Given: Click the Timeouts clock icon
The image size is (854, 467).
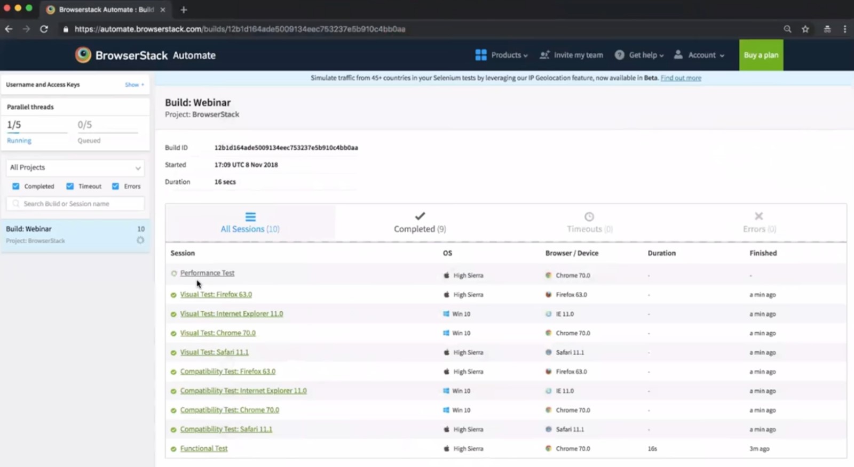Looking at the screenshot, I should (x=589, y=216).
